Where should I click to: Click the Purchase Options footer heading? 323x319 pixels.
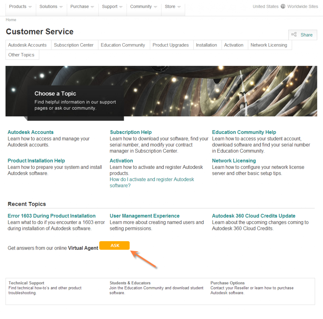(227, 283)
